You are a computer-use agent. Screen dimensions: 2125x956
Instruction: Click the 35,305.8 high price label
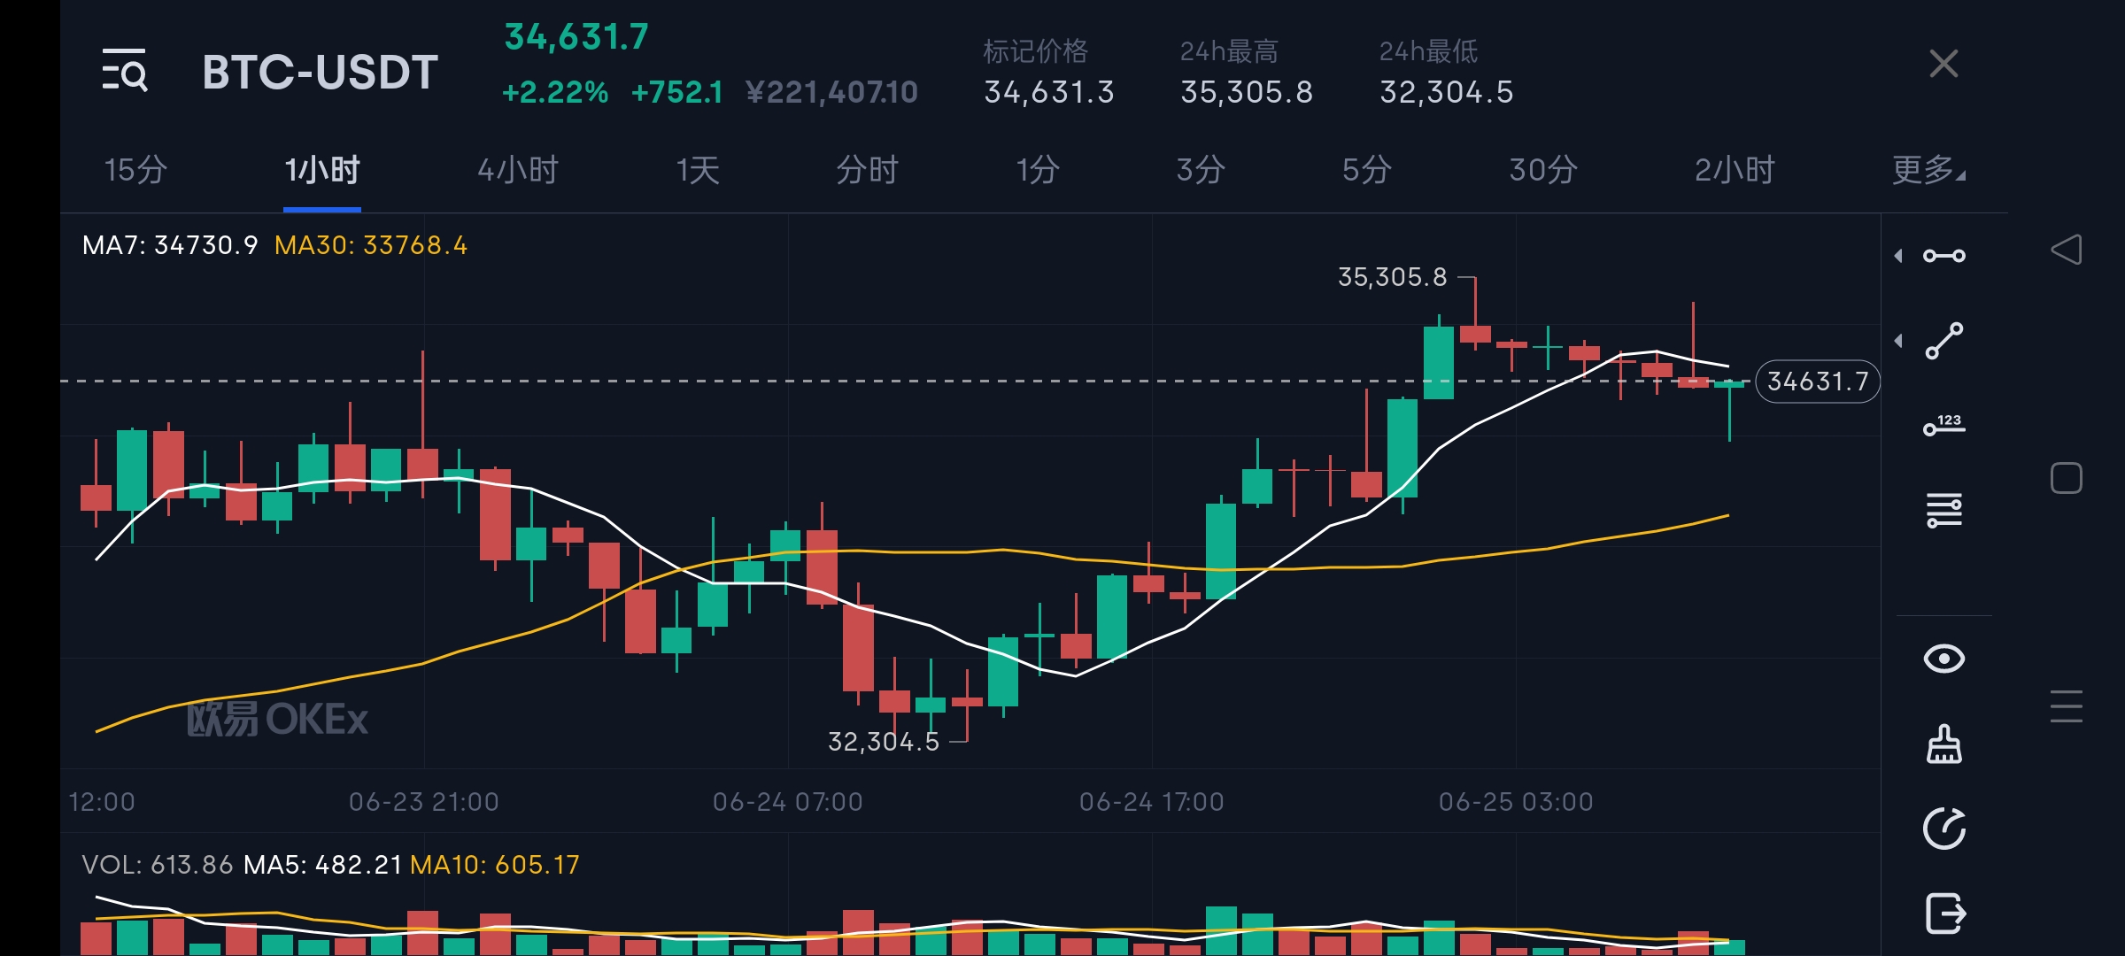tap(1391, 277)
